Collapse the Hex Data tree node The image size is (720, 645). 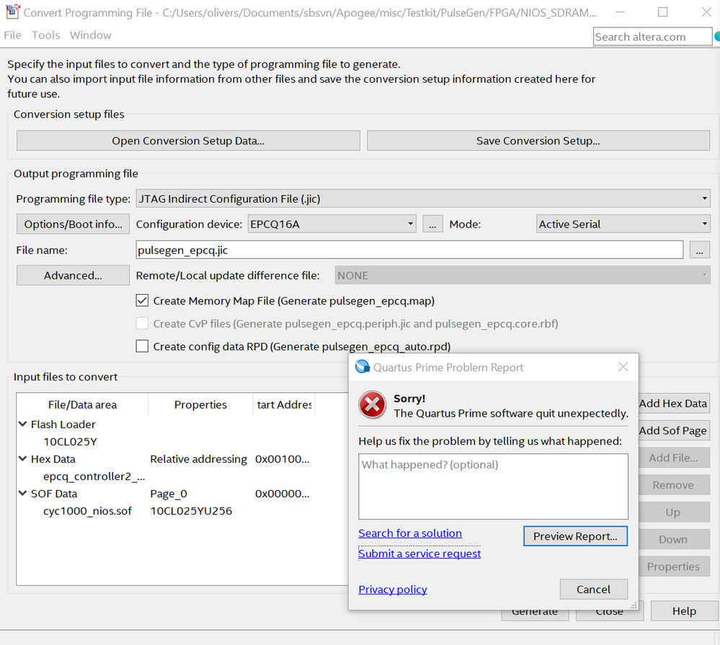22,458
